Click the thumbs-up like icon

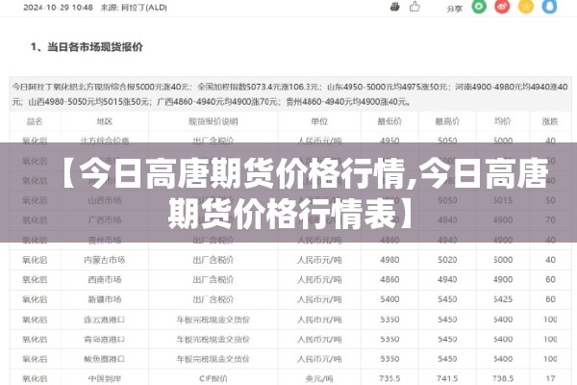click(x=414, y=7)
